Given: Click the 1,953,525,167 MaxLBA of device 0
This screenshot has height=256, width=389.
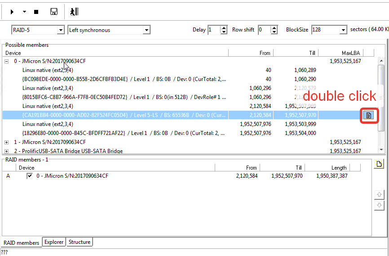Looking at the screenshot, I should (x=345, y=61).
